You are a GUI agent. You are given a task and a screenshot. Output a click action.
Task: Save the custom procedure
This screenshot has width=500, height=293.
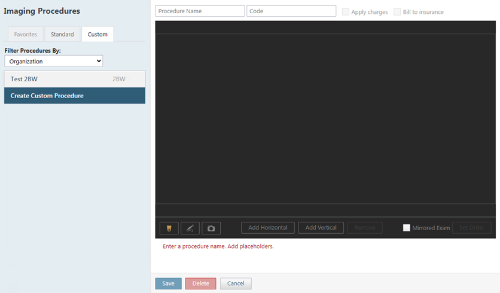point(169,283)
